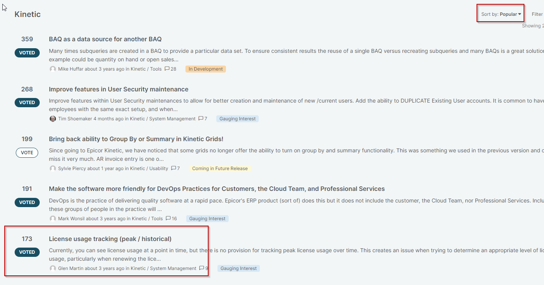
Task: Open 'Improve features in User Security maintenance' idea
Action: (x=119, y=89)
